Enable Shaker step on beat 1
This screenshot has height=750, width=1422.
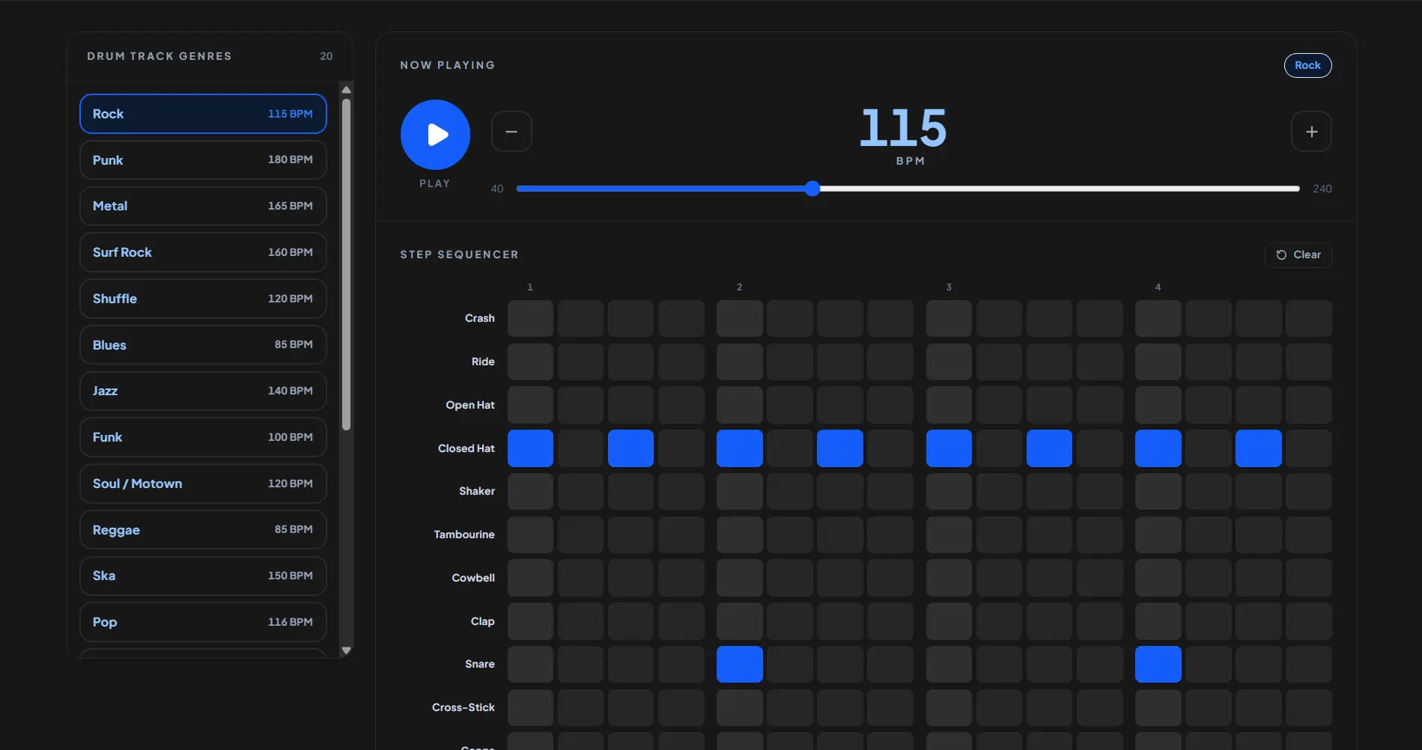pos(530,491)
